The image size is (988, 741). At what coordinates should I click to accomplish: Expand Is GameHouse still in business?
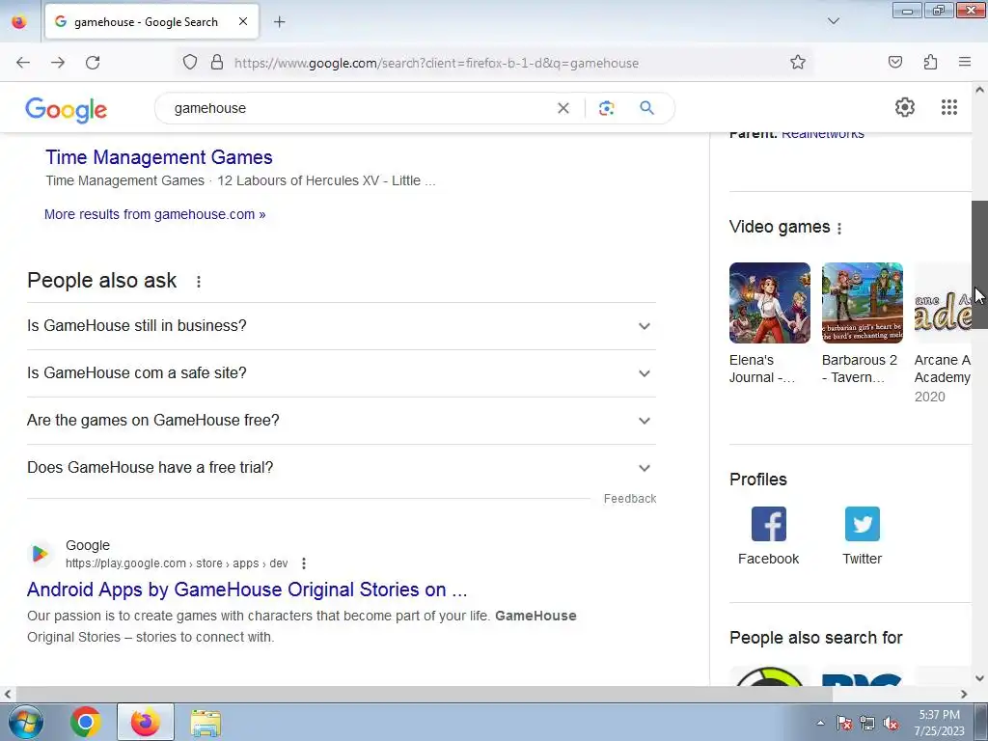(x=342, y=326)
